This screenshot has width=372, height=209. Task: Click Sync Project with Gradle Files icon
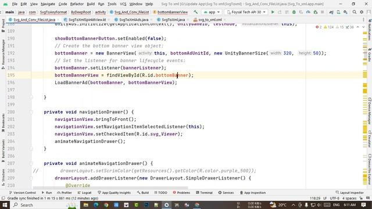(331, 12)
